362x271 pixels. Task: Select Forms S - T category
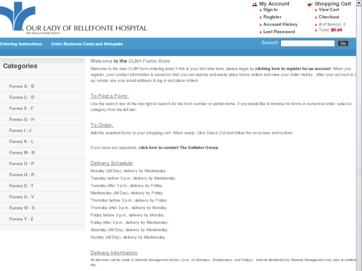point(21,186)
